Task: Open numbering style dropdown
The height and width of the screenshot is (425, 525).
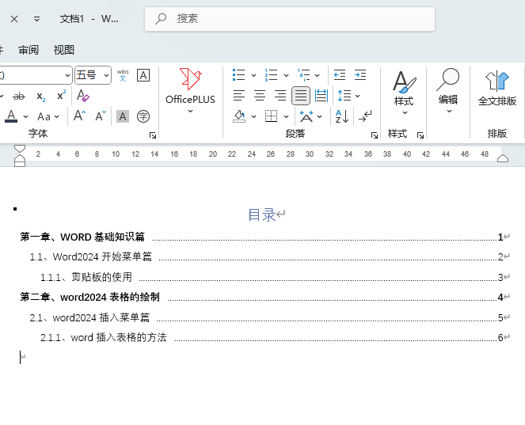Action: pos(287,75)
